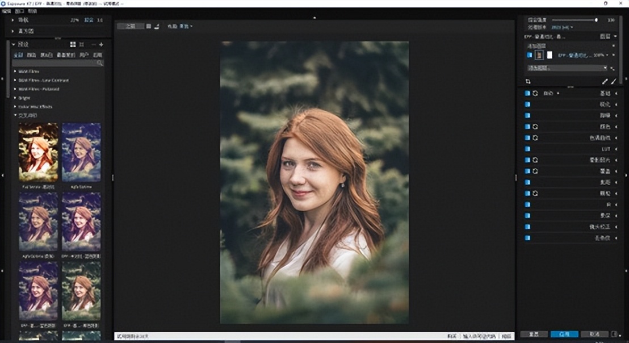Screen dimensions: 629x343
Task: Adjust the overall intensity slider
Action: (x=596, y=20)
